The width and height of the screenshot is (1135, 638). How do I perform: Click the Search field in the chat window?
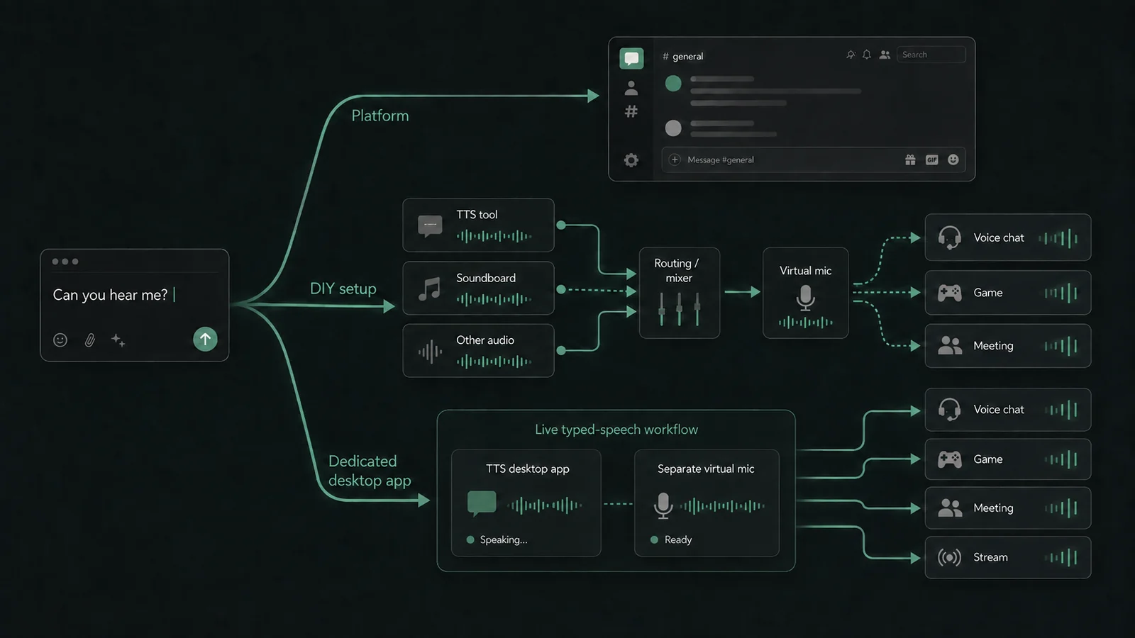click(931, 55)
